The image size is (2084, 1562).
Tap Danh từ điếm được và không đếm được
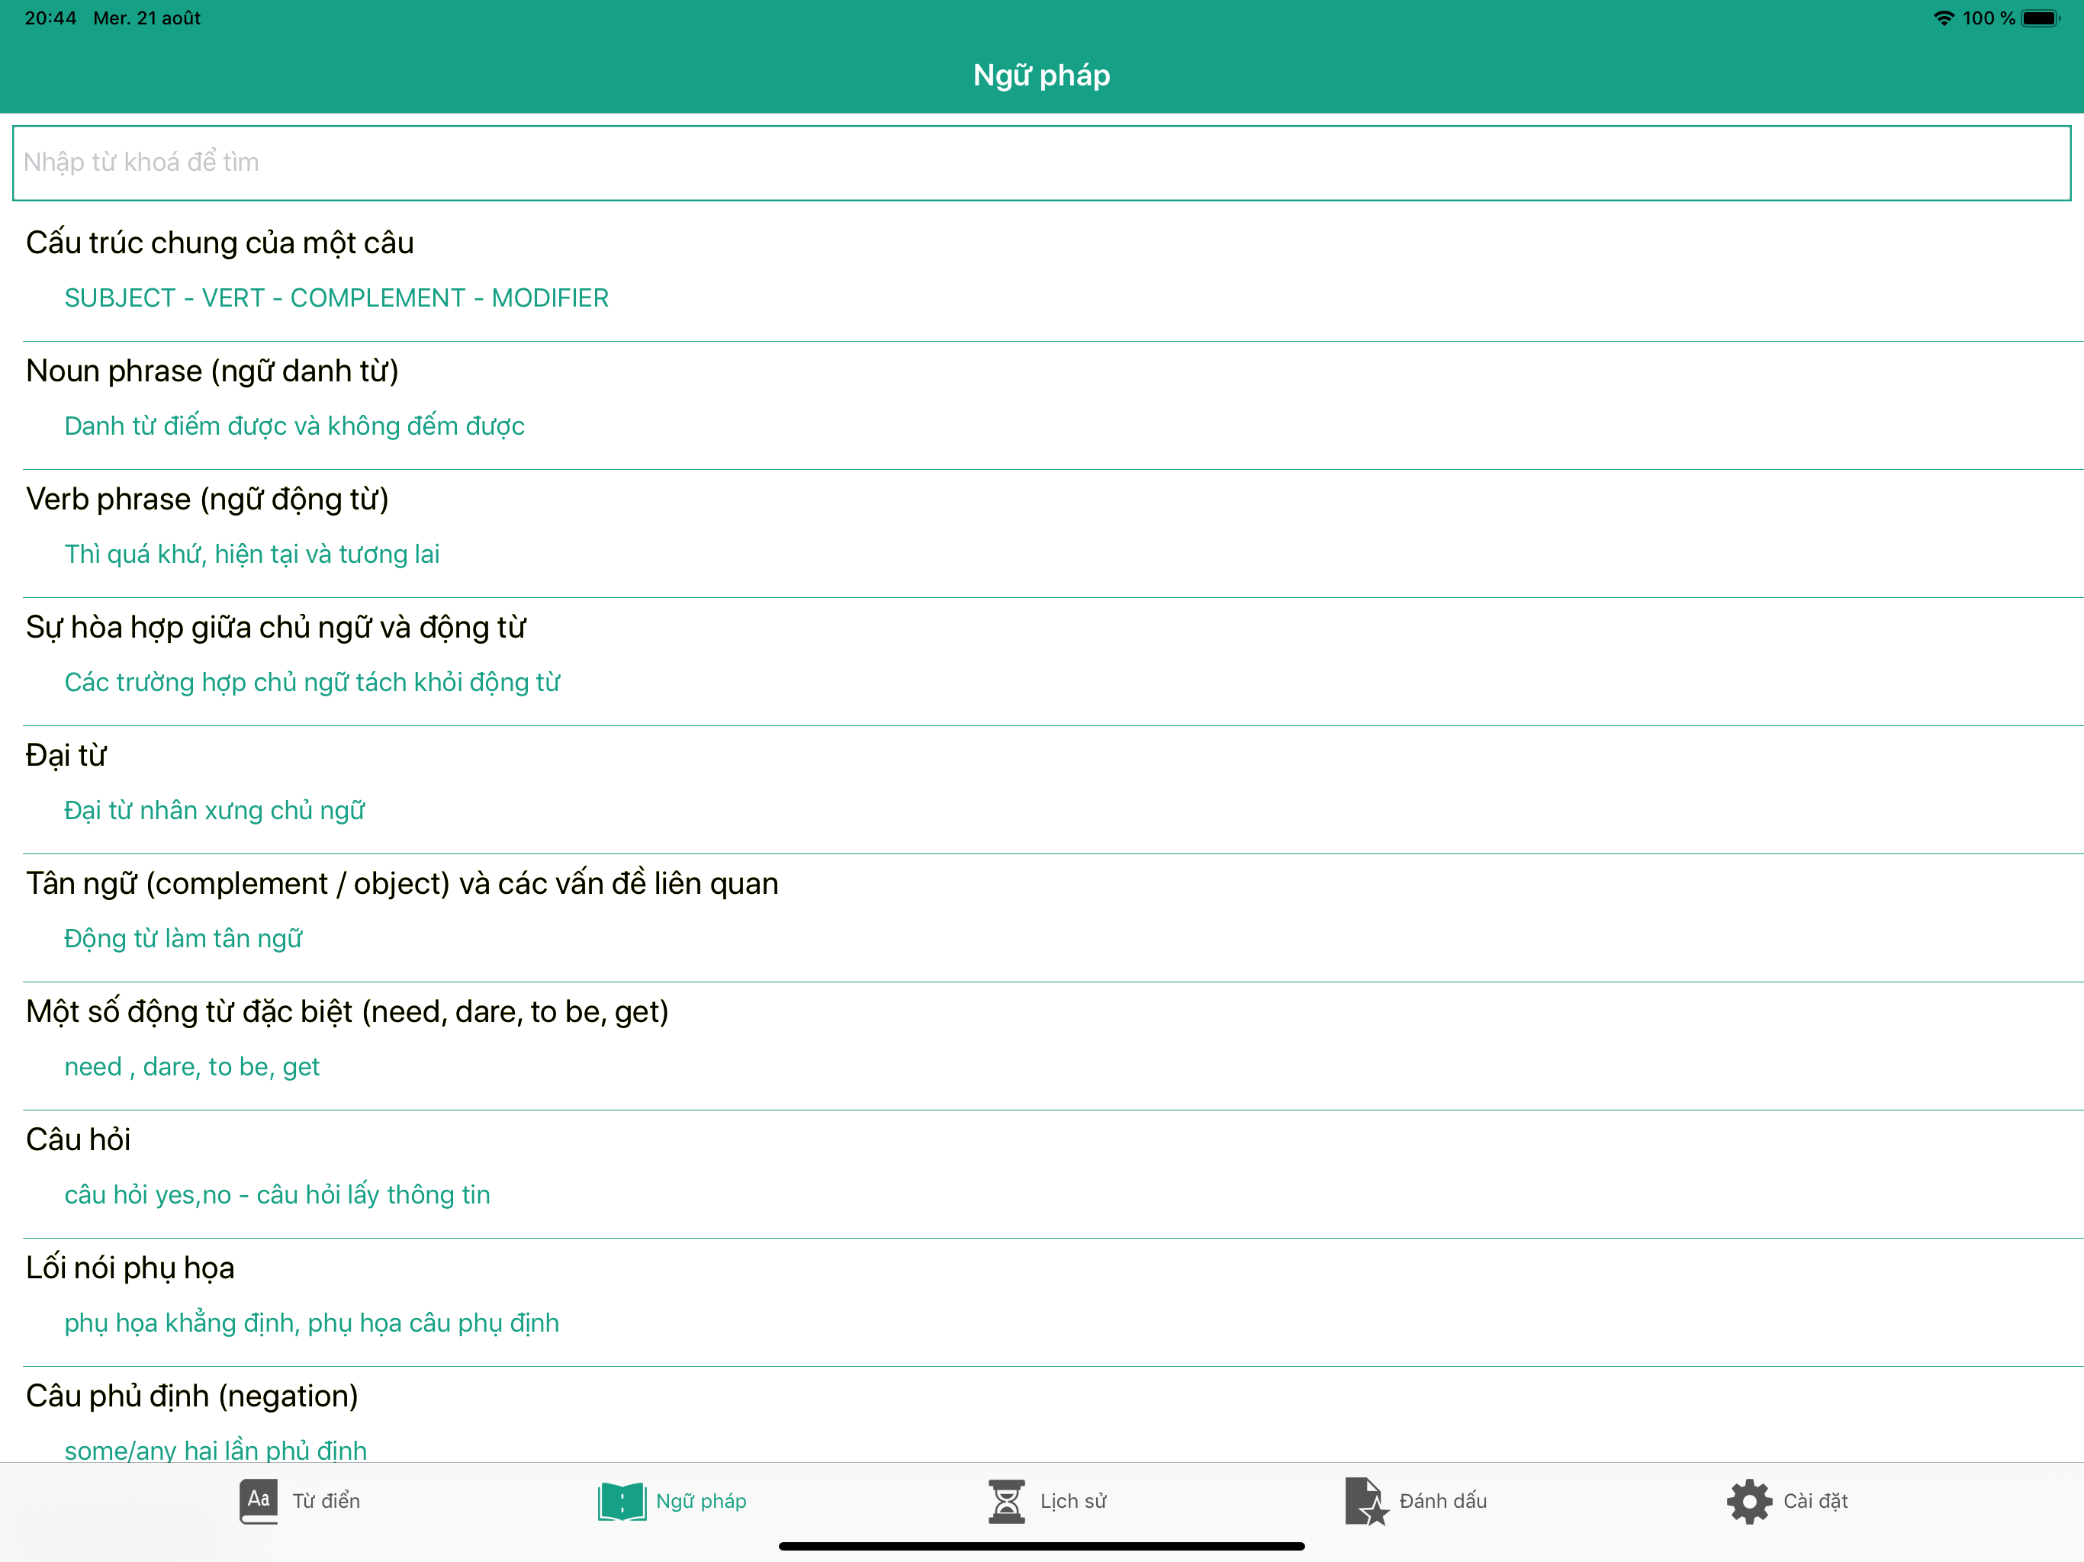[x=294, y=426]
